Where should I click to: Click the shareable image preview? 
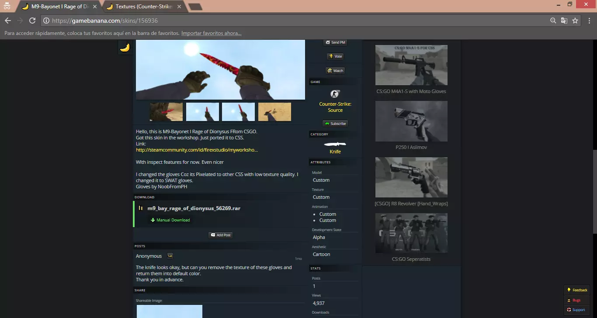[x=170, y=311]
